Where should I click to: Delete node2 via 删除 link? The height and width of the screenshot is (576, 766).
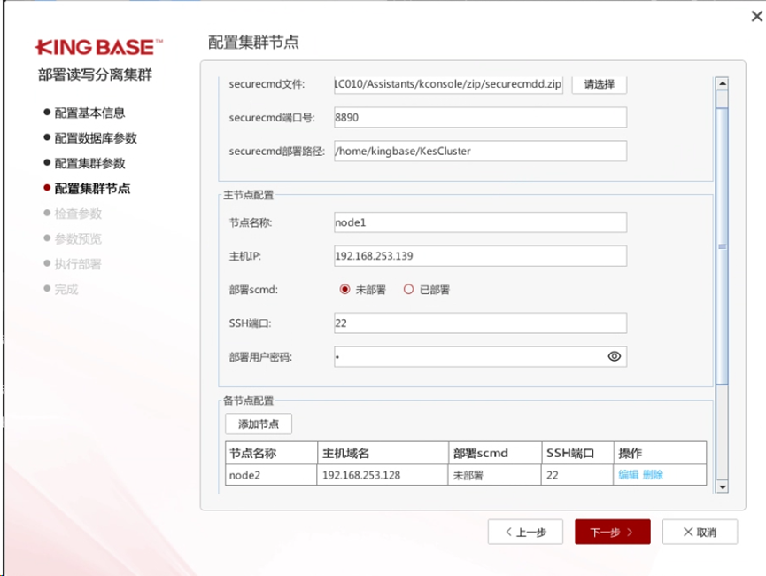653,475
